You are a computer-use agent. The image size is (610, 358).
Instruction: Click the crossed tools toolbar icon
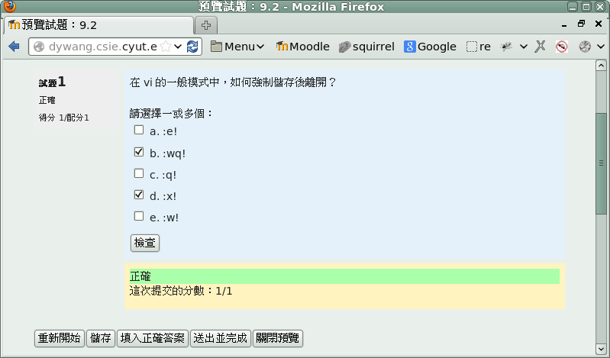(x=540, y=47)
